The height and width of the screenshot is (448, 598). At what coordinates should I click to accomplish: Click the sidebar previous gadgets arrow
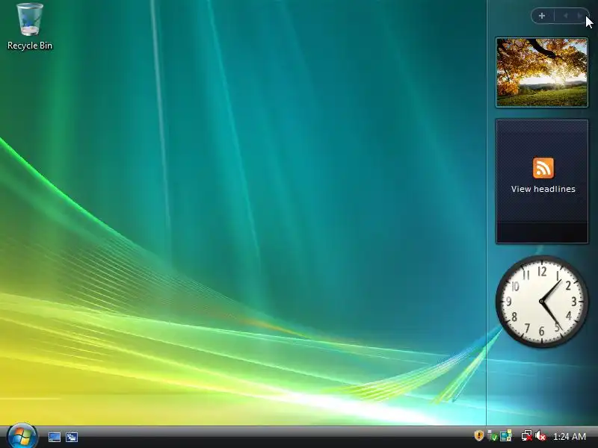click(x=566, y=16)
